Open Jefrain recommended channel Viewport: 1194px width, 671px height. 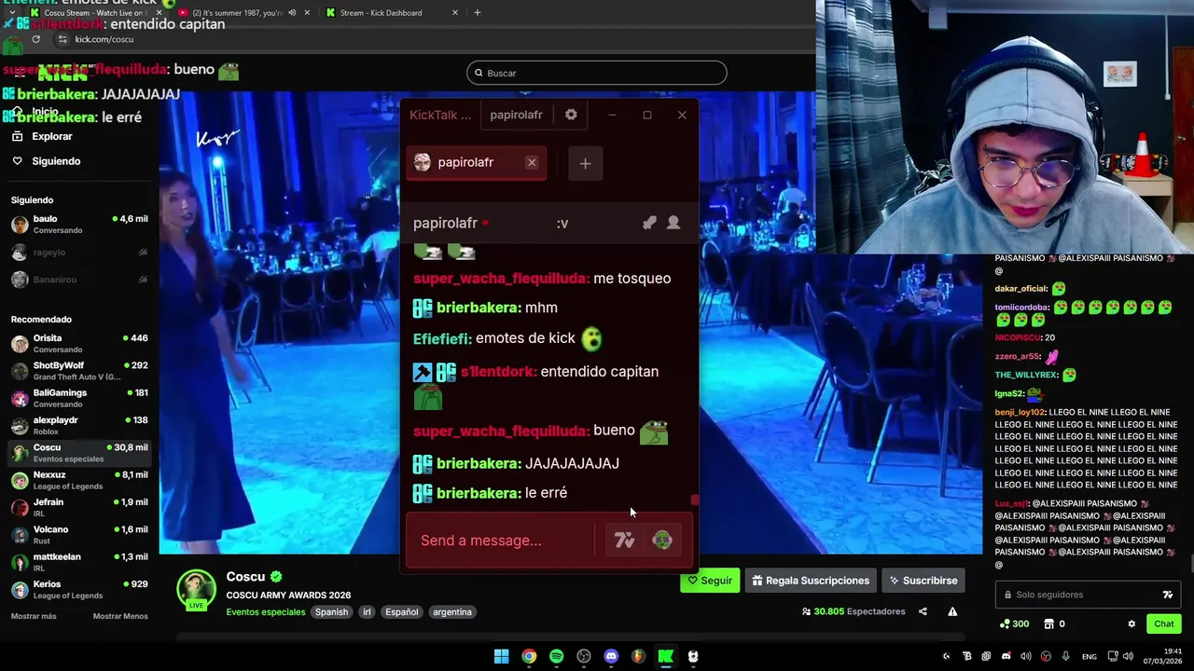click(x=79, y=507)
